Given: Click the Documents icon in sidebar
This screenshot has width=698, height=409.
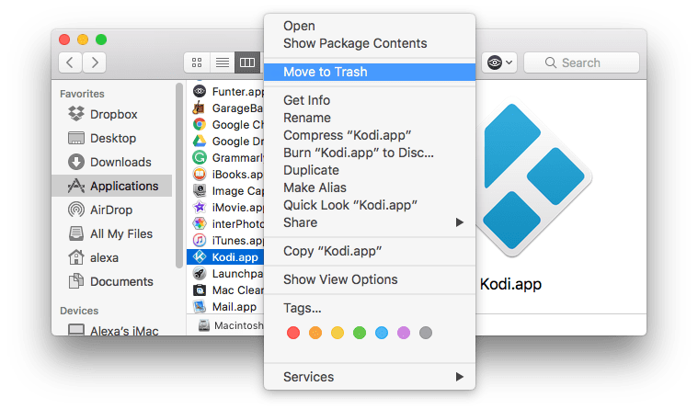Looking at the screenshot, I should (76, 281).
